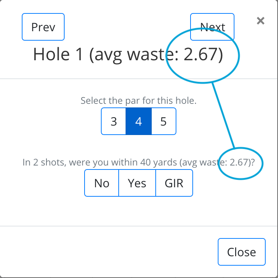Answer Yes to the within 40 yards question

137,183
